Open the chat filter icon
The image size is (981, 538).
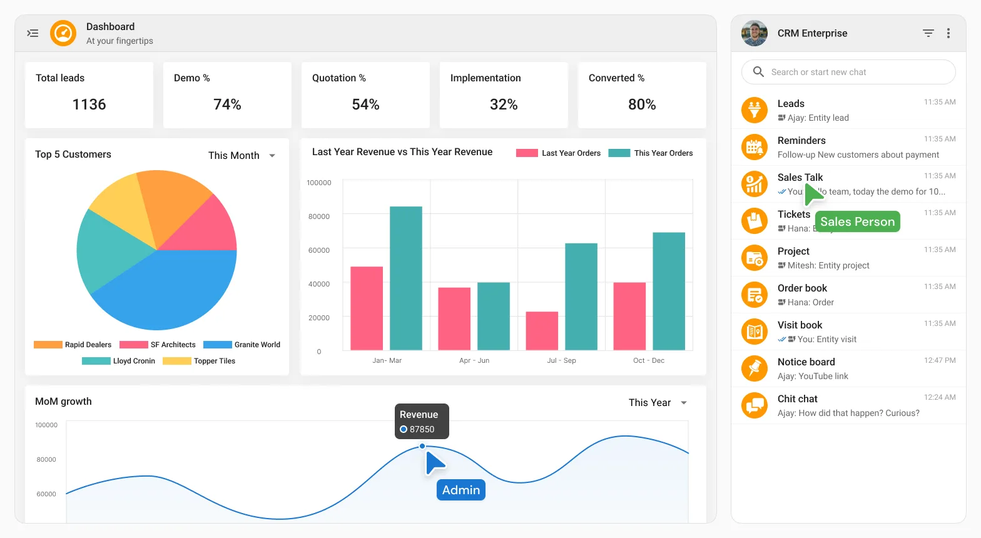928,33
